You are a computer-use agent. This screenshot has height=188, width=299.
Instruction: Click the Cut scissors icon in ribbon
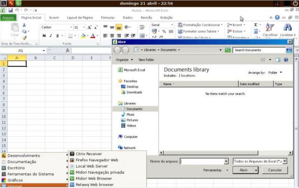[x=24, y=25]
